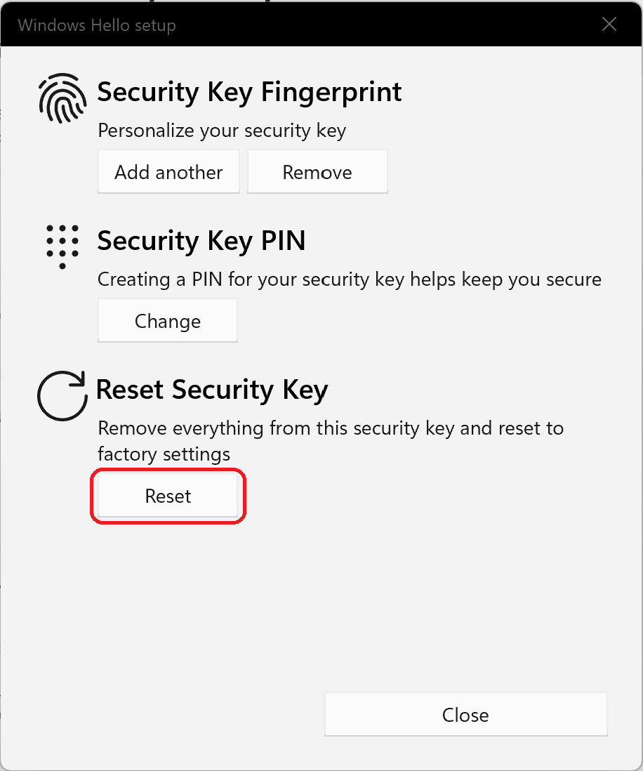
Task: Close the dialog using the Close button
Action: [x=466, y=714]
